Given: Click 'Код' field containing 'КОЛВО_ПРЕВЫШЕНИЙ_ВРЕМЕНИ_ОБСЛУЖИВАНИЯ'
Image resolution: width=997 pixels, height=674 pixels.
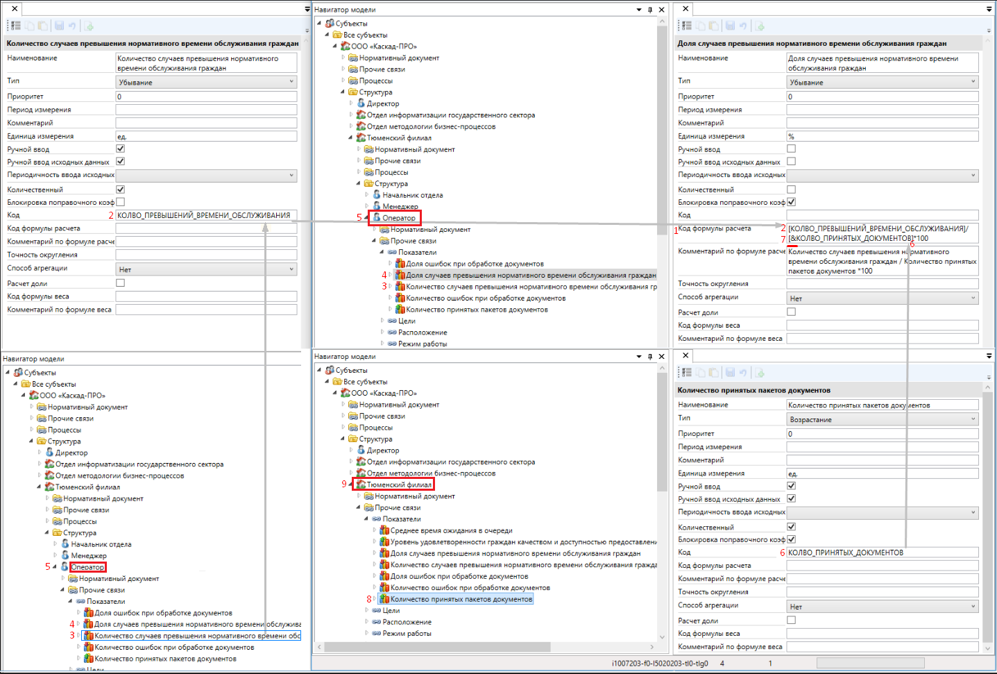Looking at the screenshot, I should tap(207, 215).
